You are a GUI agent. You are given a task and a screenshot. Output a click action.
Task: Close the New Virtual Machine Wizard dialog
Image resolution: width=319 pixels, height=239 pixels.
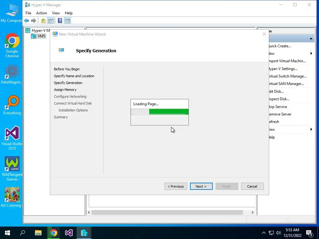point(264,34)
